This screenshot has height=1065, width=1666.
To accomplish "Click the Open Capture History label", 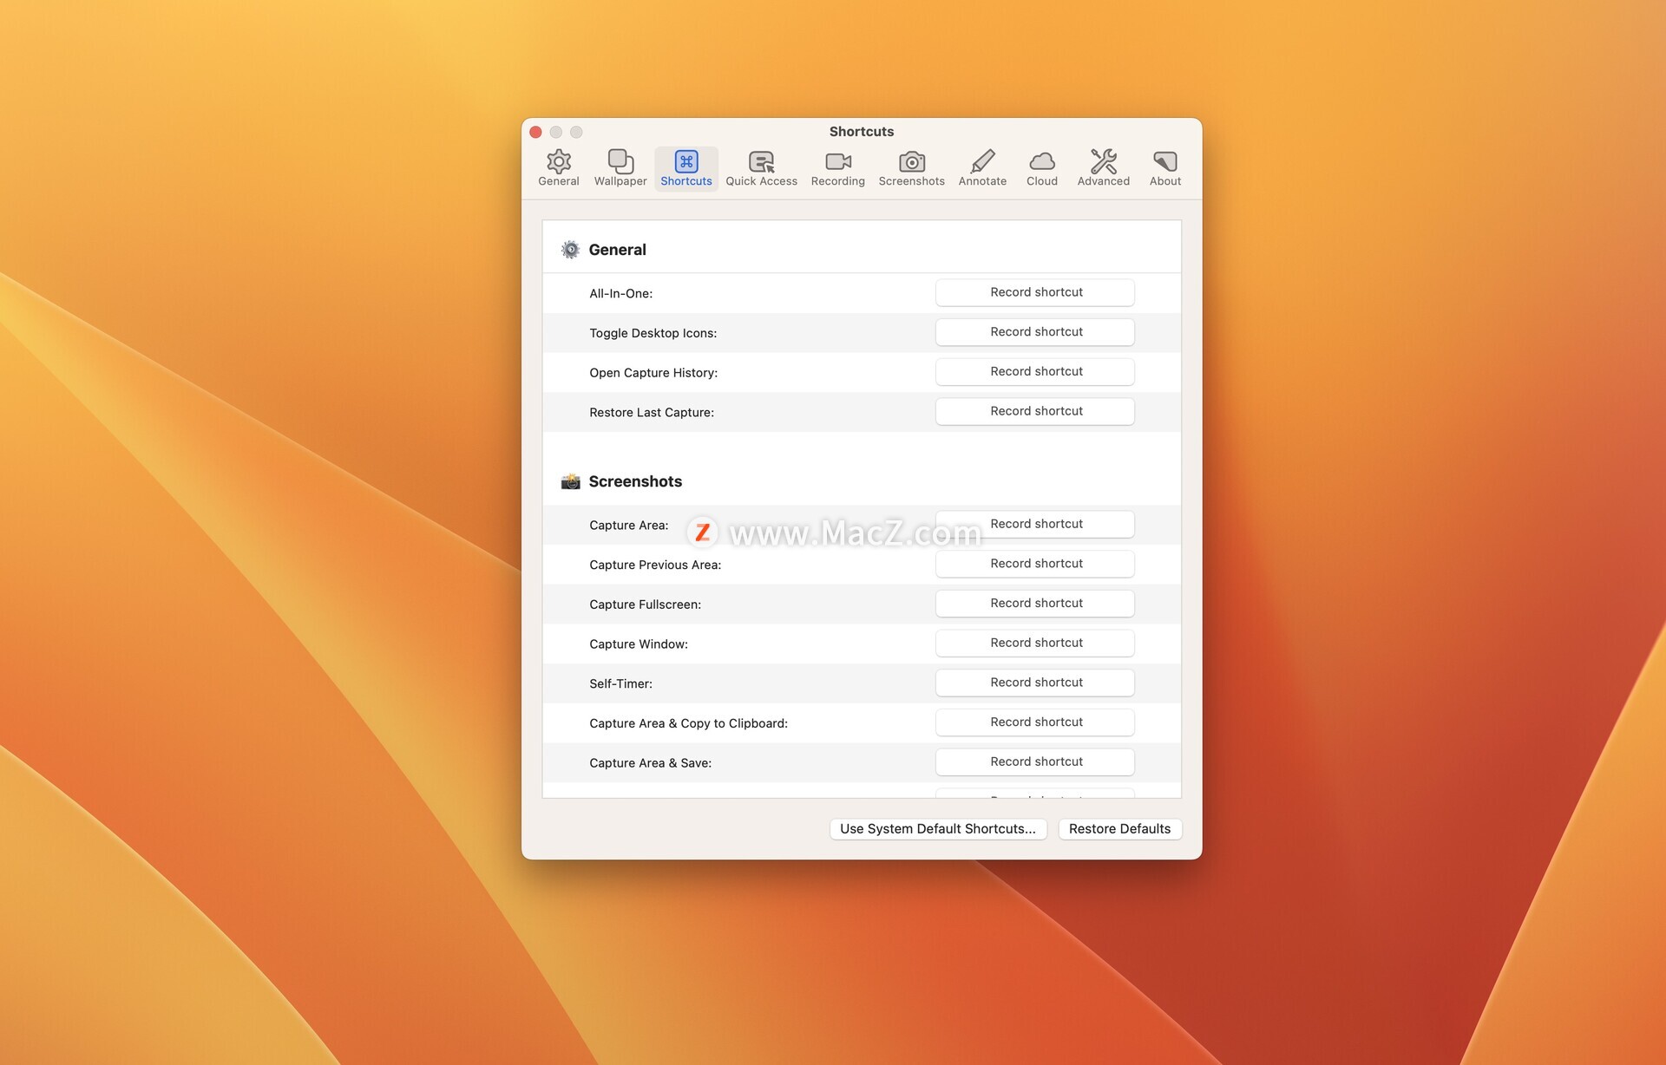I will [653, 373].
